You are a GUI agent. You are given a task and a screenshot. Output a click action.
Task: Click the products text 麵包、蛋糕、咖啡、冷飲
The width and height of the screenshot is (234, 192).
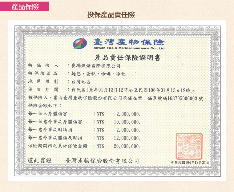coord(99,74)
